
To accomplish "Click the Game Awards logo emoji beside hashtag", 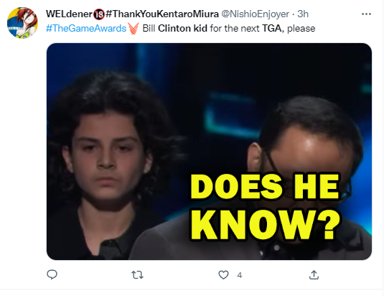I will click(133, 29).
